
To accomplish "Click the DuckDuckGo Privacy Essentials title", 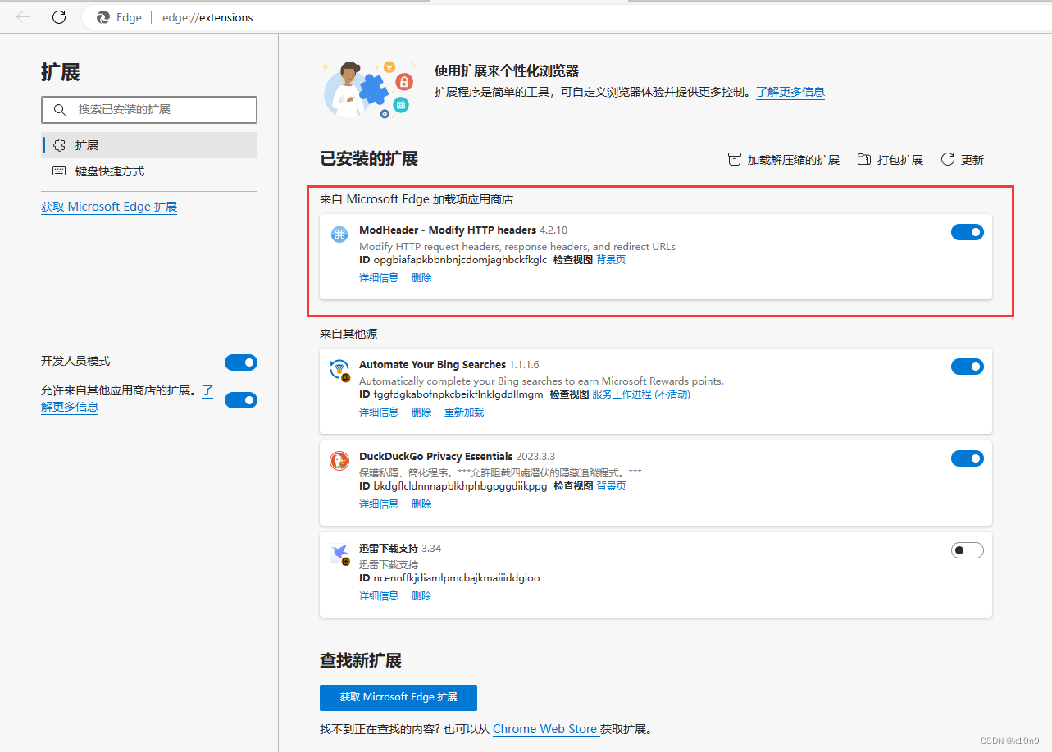I will coord(436,456).
